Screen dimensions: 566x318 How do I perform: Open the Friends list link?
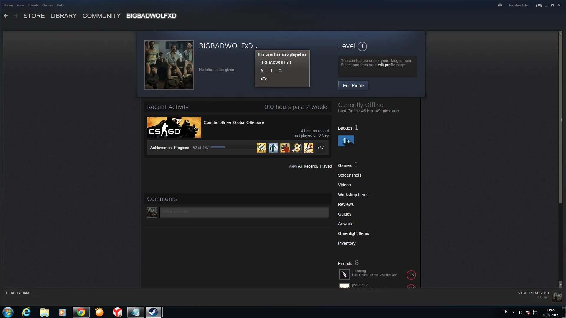[x=345, y=264]
